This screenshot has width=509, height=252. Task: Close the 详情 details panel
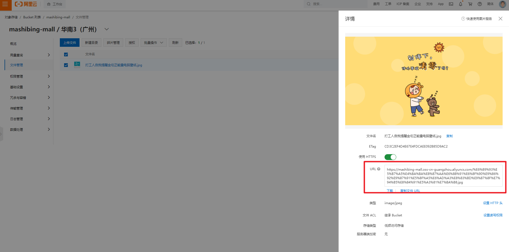pyautogui.click(x=500, y=19)
